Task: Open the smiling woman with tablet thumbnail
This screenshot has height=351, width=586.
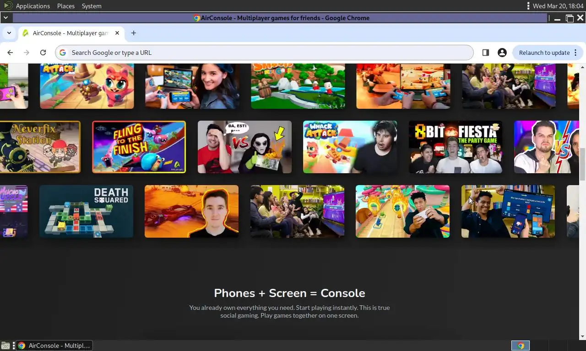Action: click(192, 86)
